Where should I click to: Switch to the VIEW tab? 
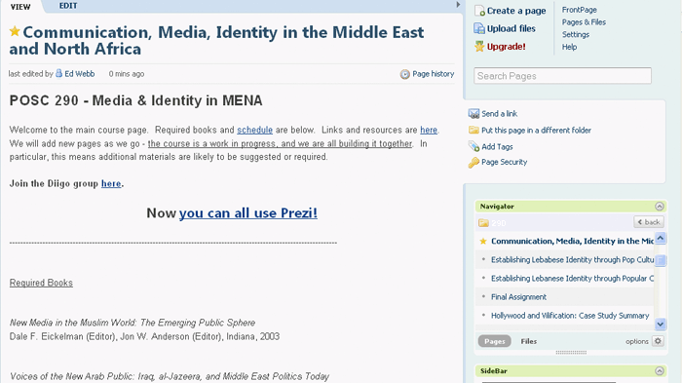[x=20, y=7]
